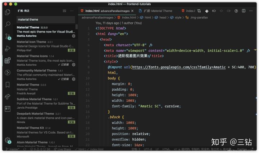Viewport: 259px width, 153px height.
Task: Install the Material Theme Kit extension
Action: pyautogui.click(x=72, y=136)
